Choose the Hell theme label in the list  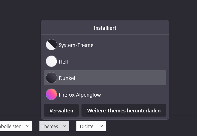(x=63, y=62)
